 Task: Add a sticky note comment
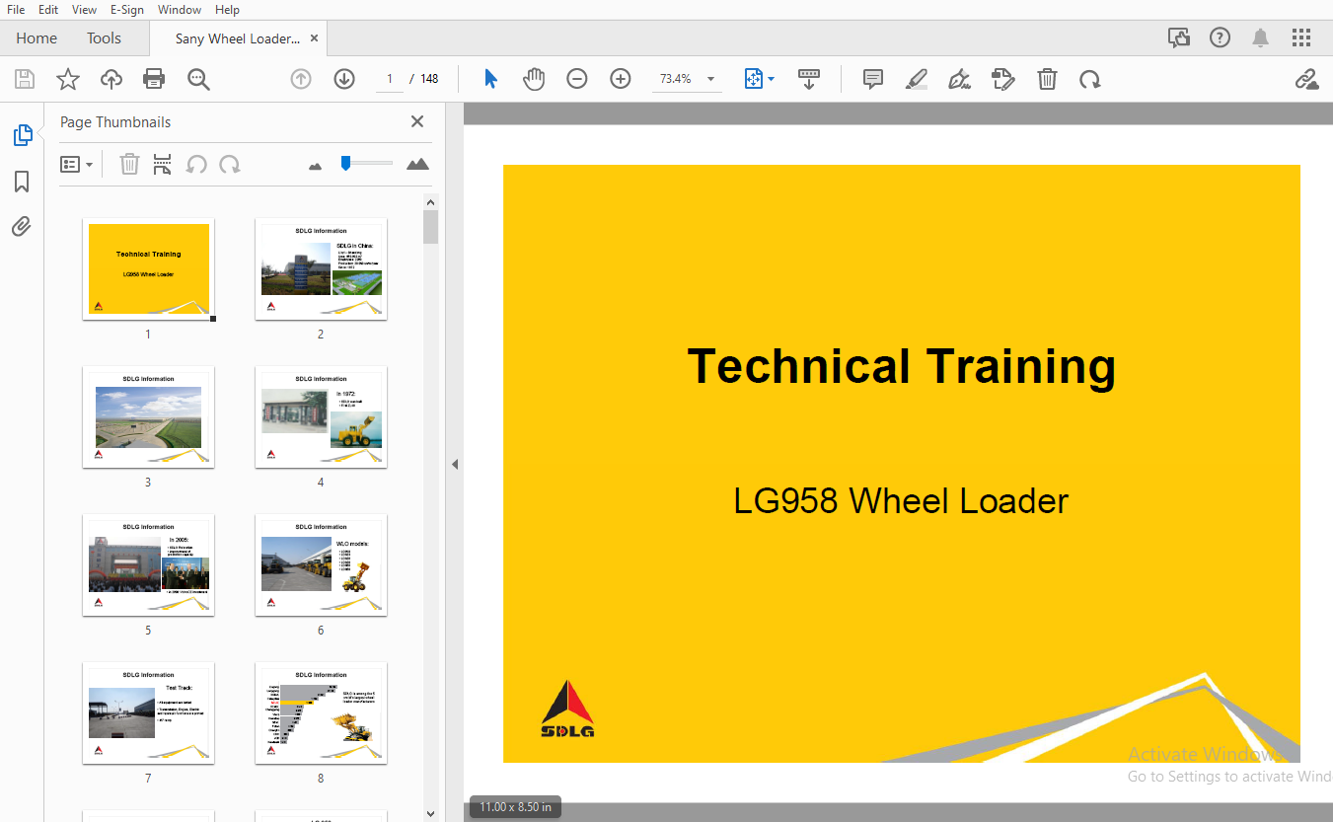point(873,79)
